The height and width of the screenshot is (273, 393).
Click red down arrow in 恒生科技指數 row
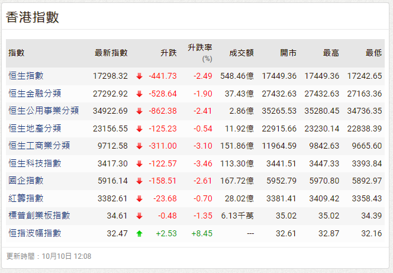pyautogui.click(x=139, y=163)
